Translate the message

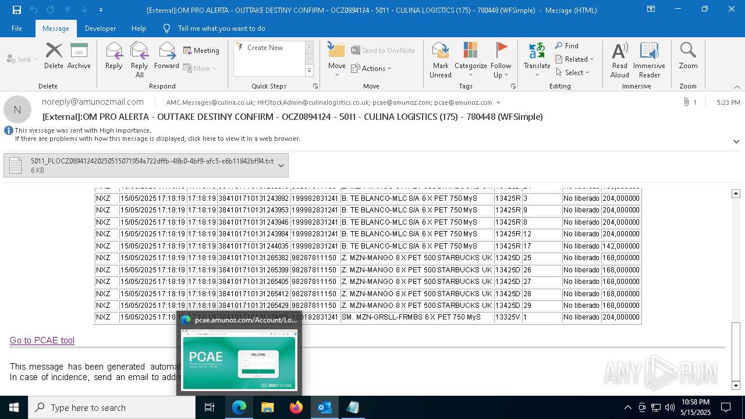(x=537, y=60)
